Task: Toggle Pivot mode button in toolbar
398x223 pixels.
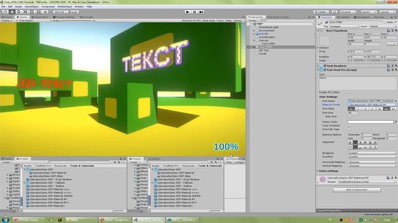Action: 60,12
